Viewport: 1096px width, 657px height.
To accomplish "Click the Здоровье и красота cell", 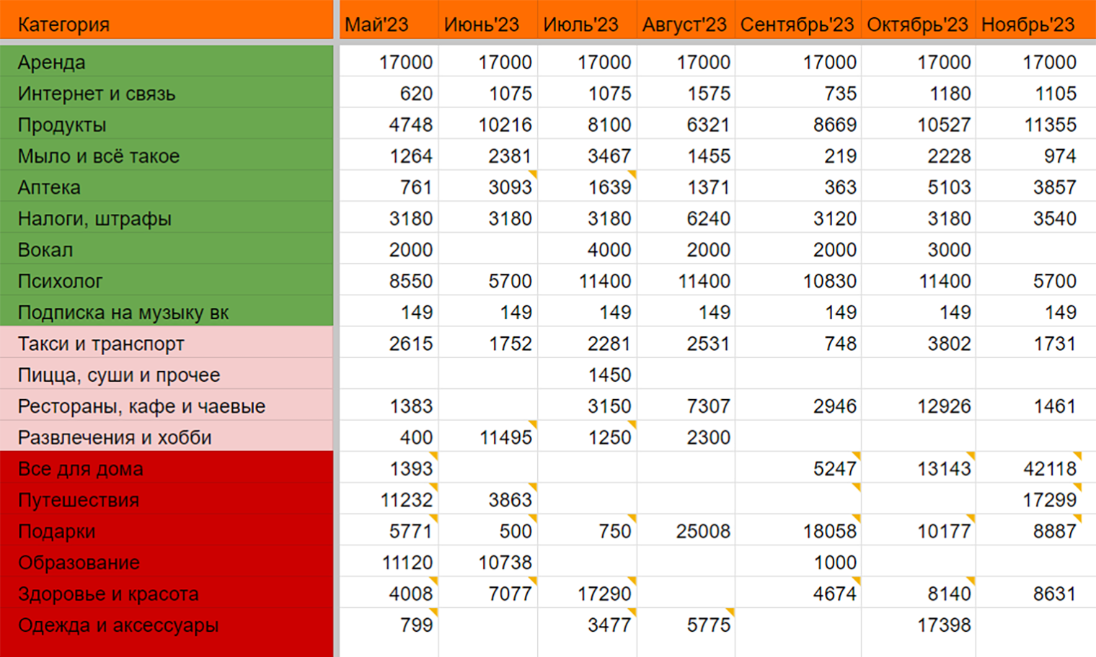I will coord(167,593).
